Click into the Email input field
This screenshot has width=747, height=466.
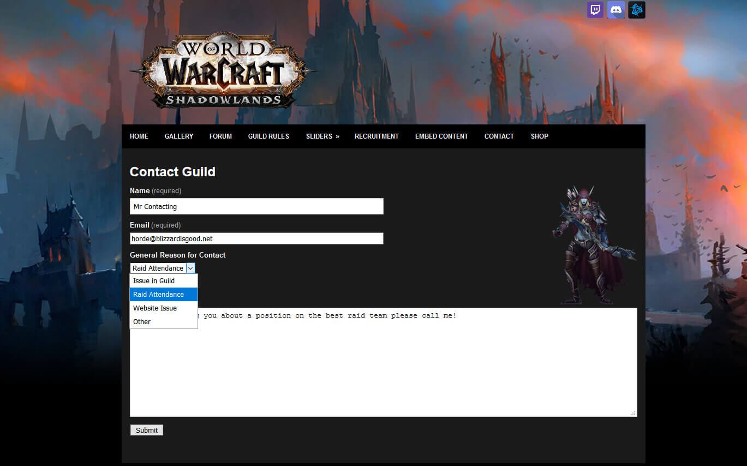(256, 238)
